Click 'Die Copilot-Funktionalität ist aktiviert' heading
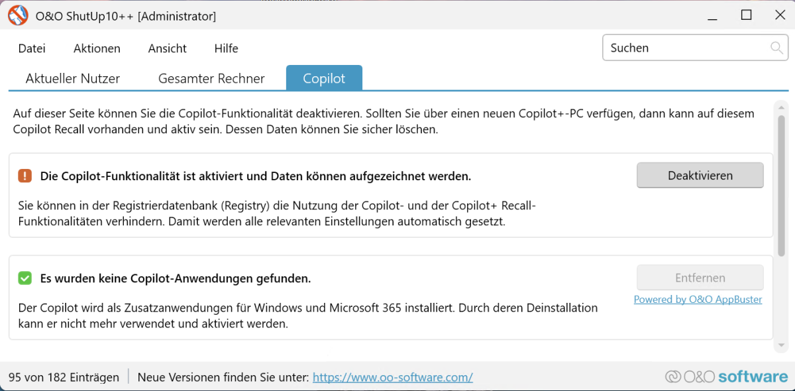This screenshot has height=391, width=795. [256, 176]
